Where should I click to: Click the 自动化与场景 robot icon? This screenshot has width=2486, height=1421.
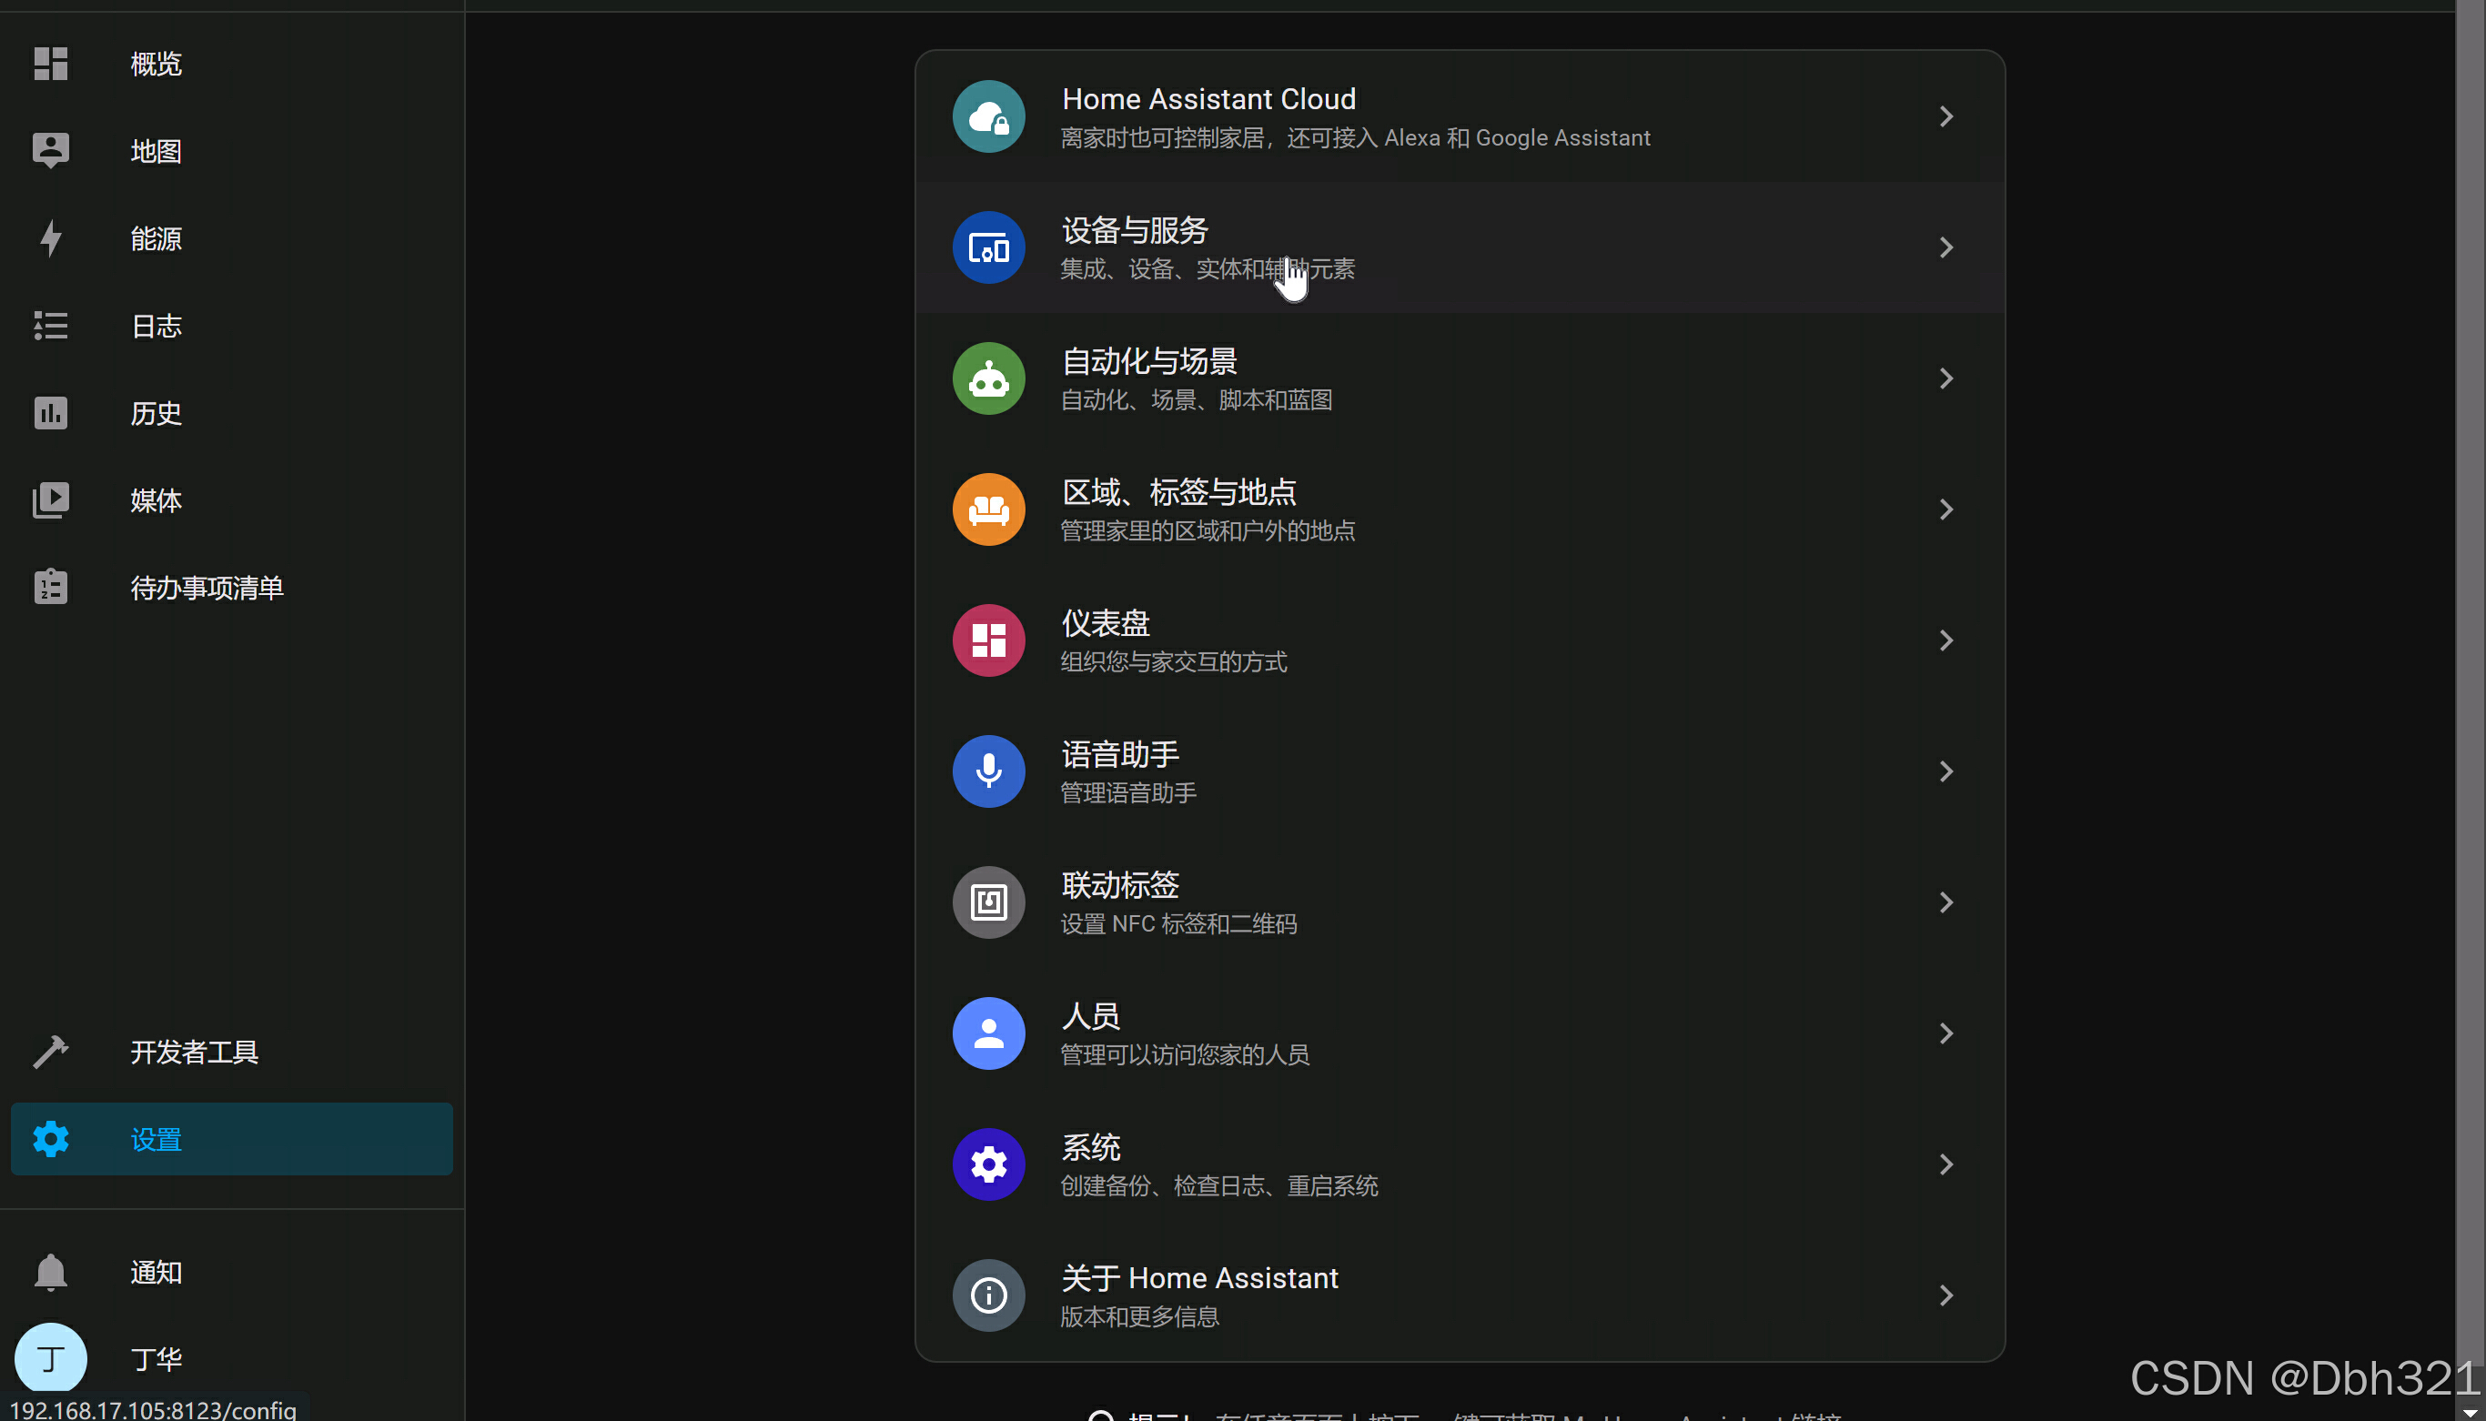pyautogui.click(x=989, y=378)
